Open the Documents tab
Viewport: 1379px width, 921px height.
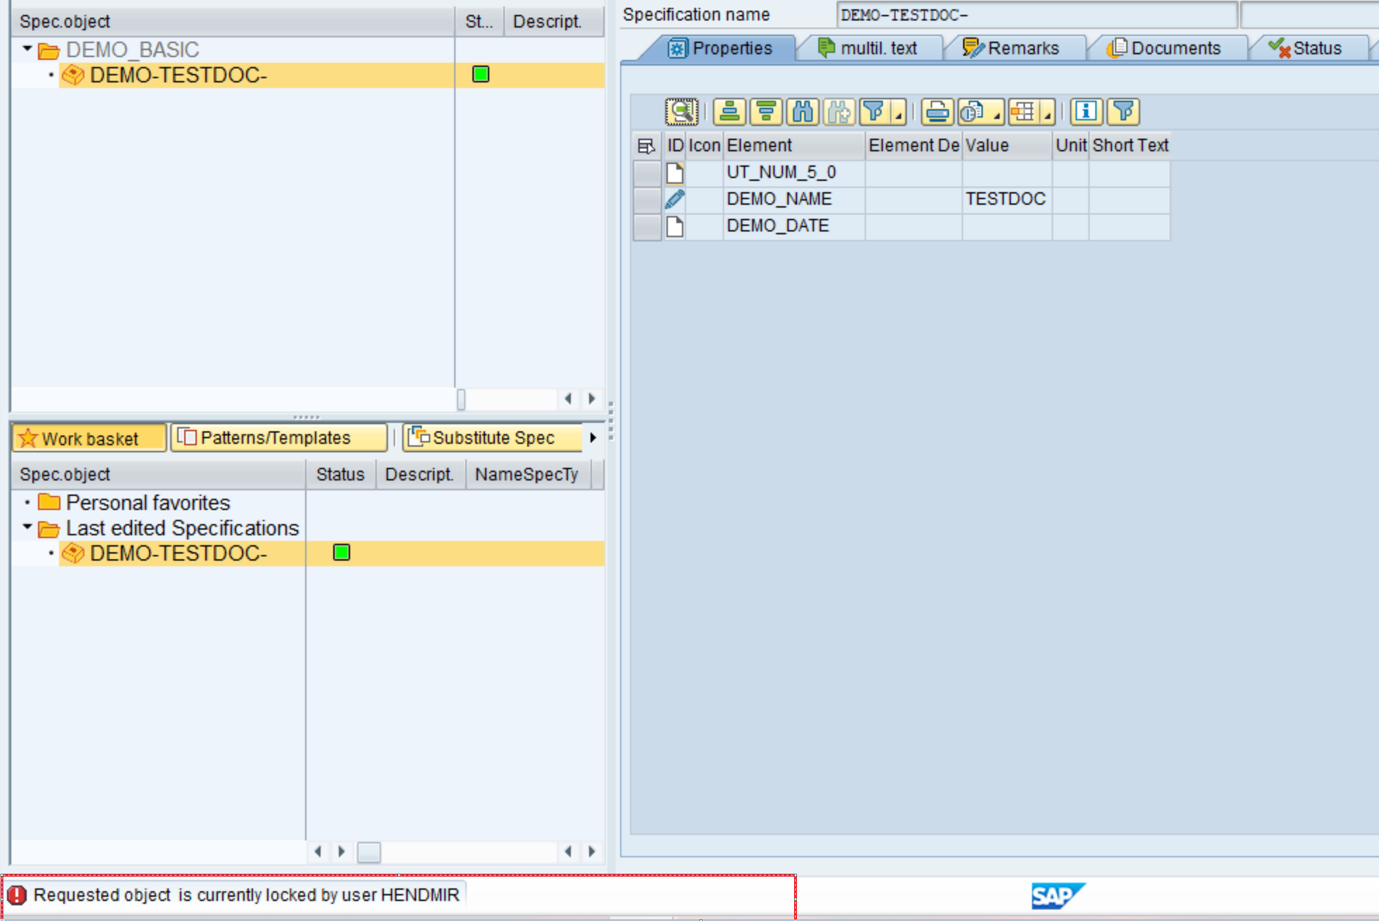click(x=1165, y=48)
